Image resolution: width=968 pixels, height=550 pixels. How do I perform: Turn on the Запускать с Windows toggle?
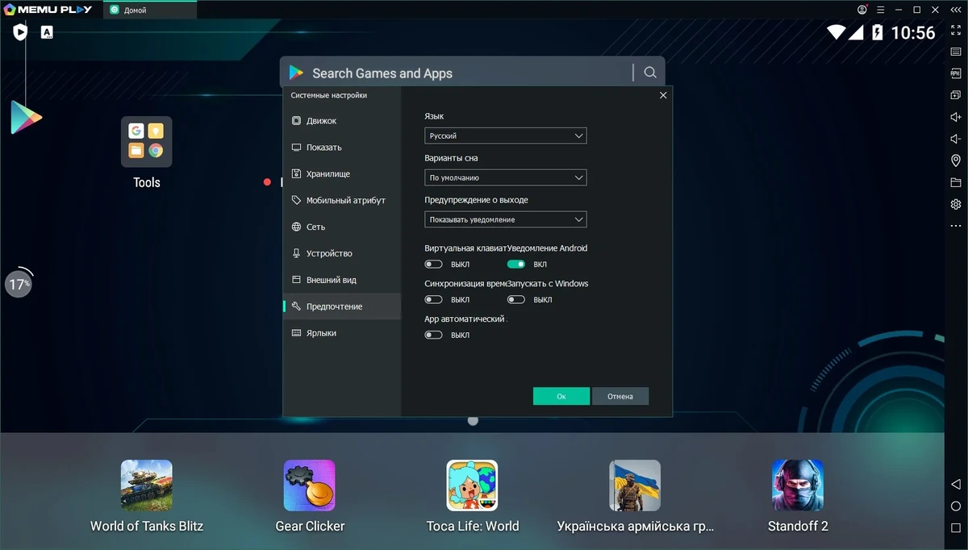pyautogui.click(x=516, y=299)
